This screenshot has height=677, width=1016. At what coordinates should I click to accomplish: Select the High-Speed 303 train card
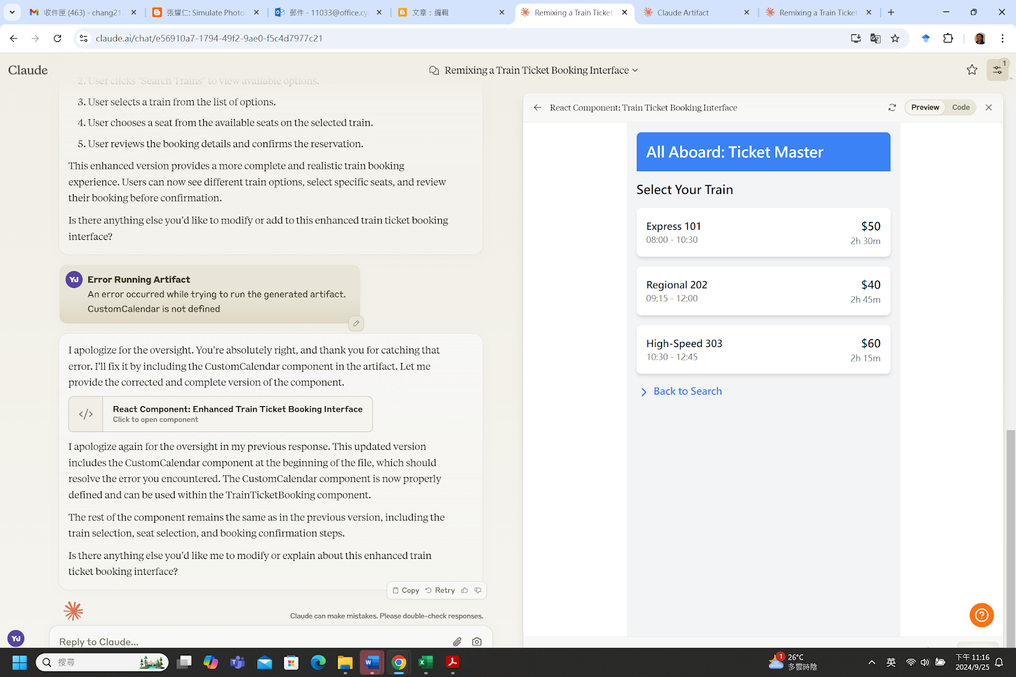pos(763,350)
